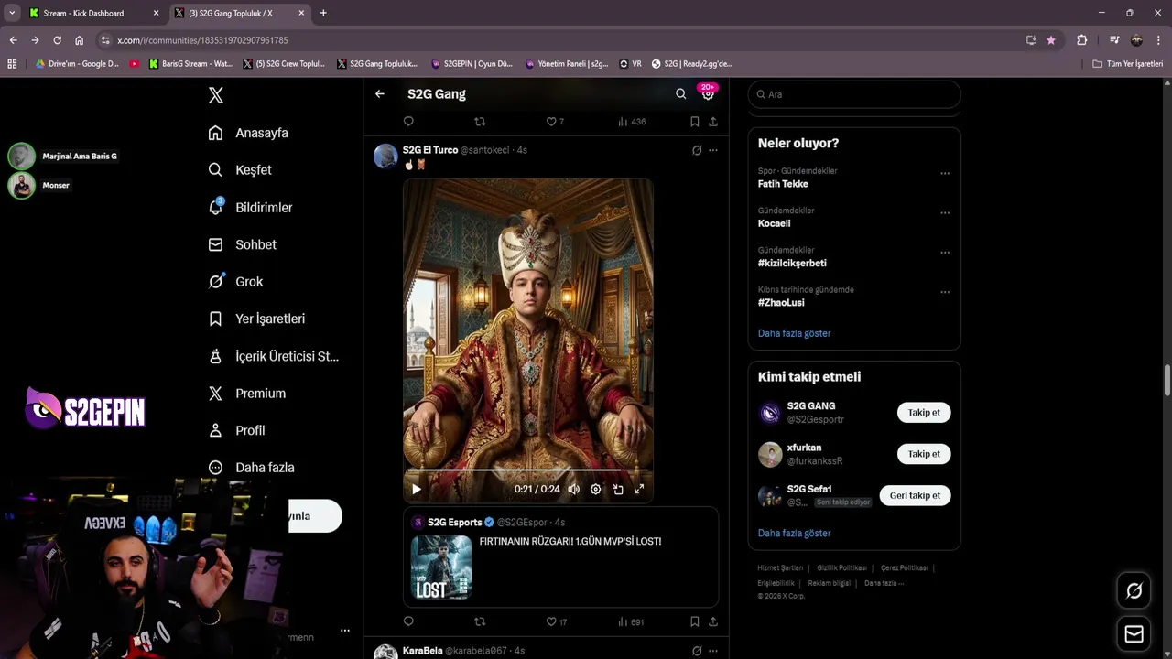The width and height of the screenshot is (1172, 659).
Task: Go back from S2G Gang community
Action: point(380,94)
